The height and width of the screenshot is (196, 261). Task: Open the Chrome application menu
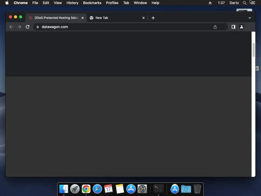coord(21,3)
